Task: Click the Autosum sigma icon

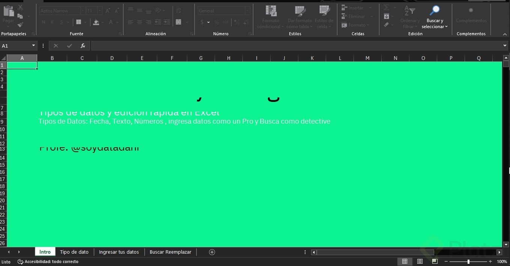Action: [386, 8]
